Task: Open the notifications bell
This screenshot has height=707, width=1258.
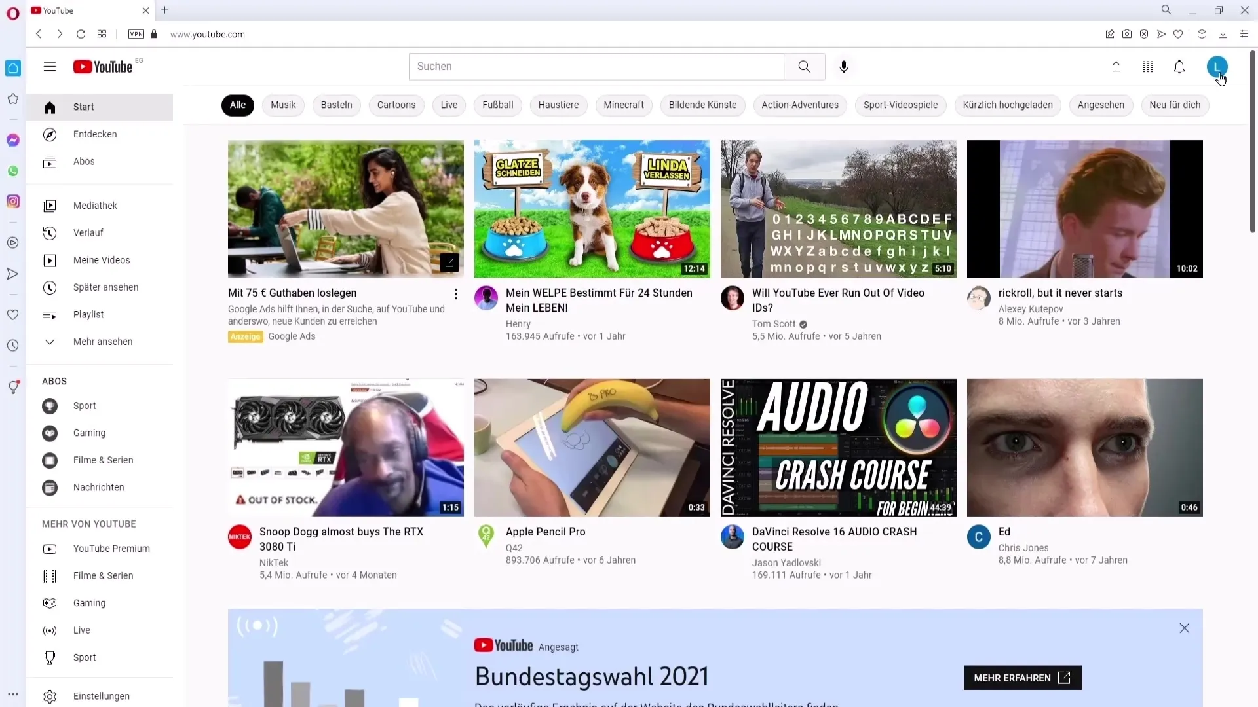Action: pyautogui.click(x=1179, y=66)
